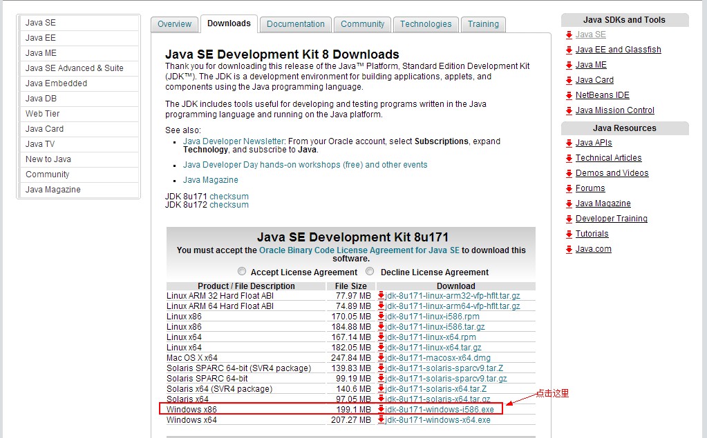Open Java Developer Day workshops link
The width and height of the screenshot is (707, 438).
point(305,165)
